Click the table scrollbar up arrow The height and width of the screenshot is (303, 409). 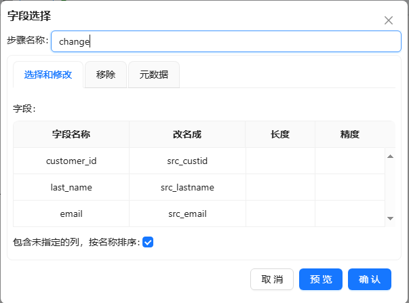(x=390, y=157)
